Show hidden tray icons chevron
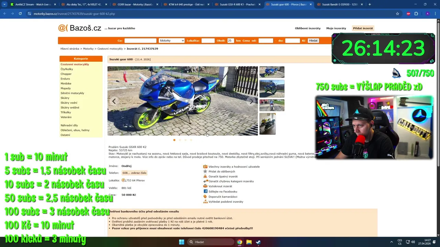 coord(392,242)
